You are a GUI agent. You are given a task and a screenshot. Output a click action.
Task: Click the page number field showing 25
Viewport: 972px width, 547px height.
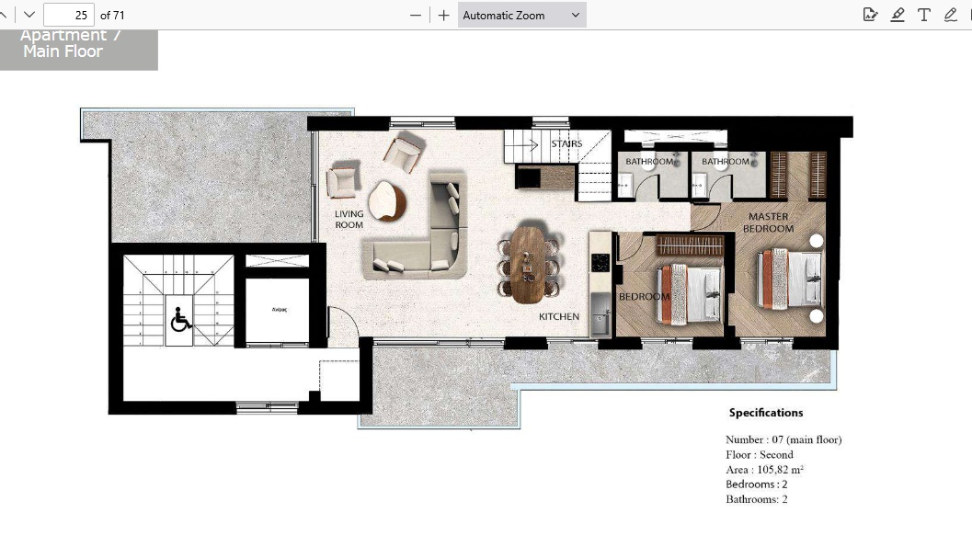[68, 15]
